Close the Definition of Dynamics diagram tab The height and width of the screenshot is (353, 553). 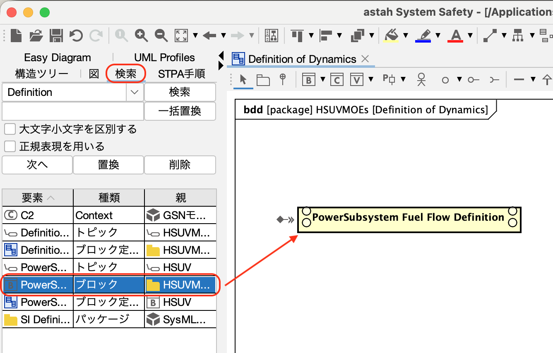coord(365,59)
